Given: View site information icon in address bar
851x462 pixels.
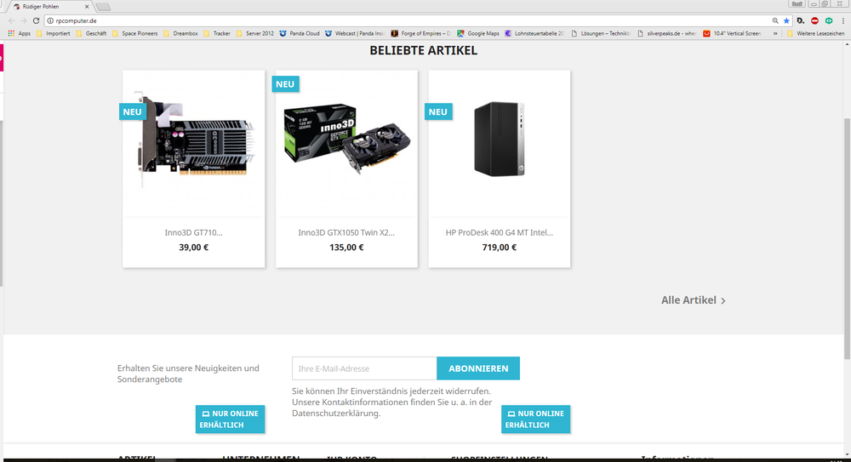Looking at the screenshot, I should (x=50, y=20).
